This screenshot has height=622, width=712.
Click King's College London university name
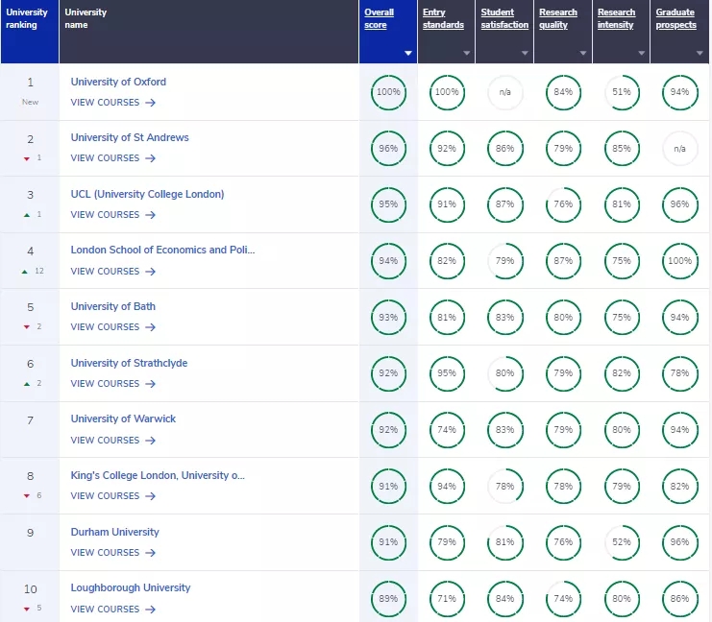point(158,475)
